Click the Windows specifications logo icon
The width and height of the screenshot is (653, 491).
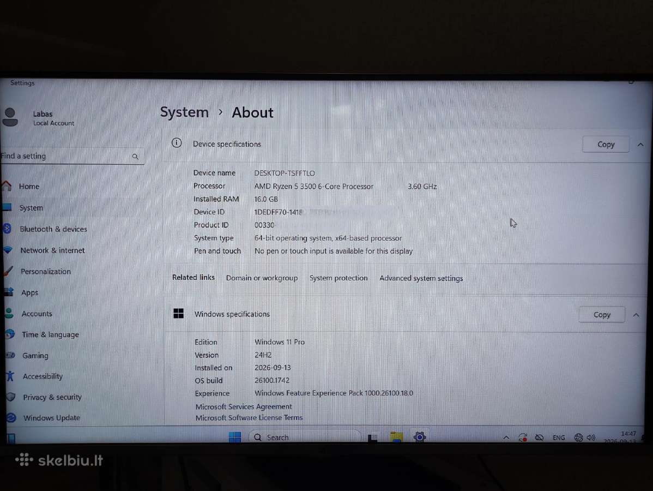(178, 314)
